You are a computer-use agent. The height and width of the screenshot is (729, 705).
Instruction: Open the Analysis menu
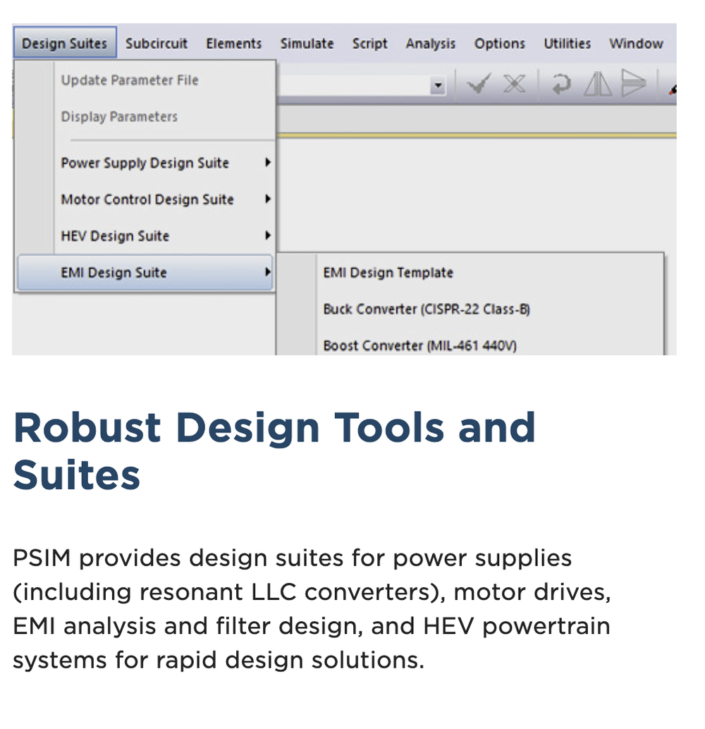pyautogui.click(x=431, y=43)
